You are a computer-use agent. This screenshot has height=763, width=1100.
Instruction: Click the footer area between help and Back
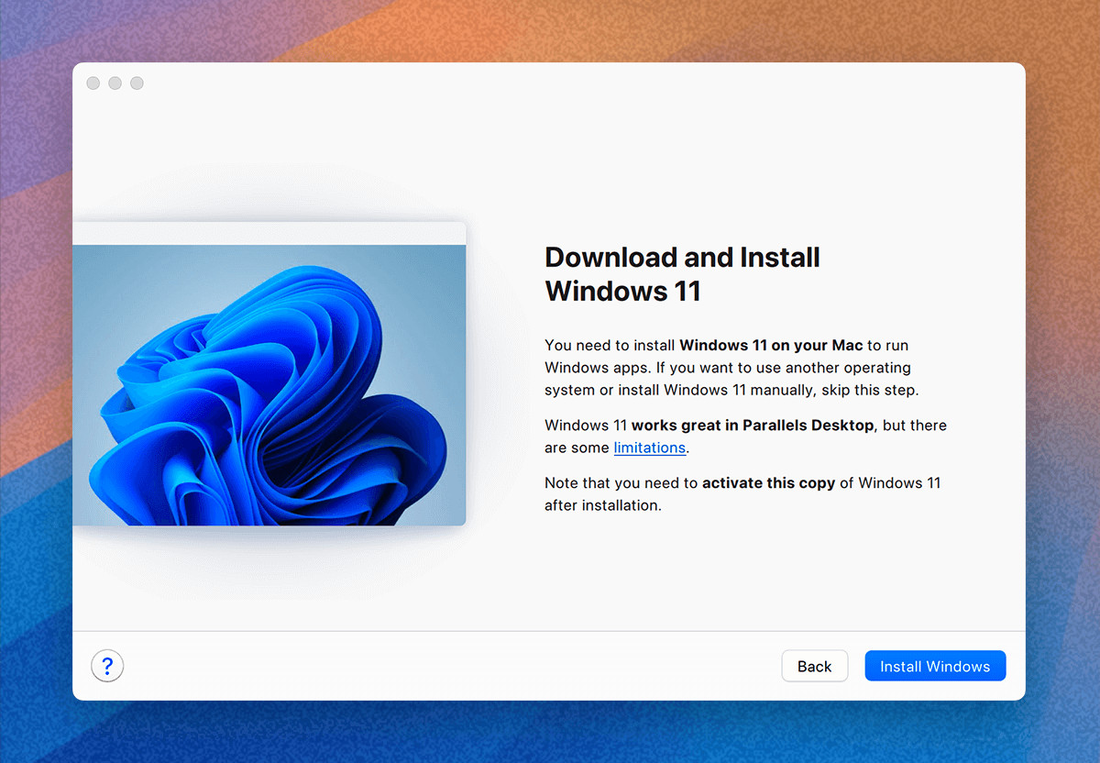click(440, 666)
